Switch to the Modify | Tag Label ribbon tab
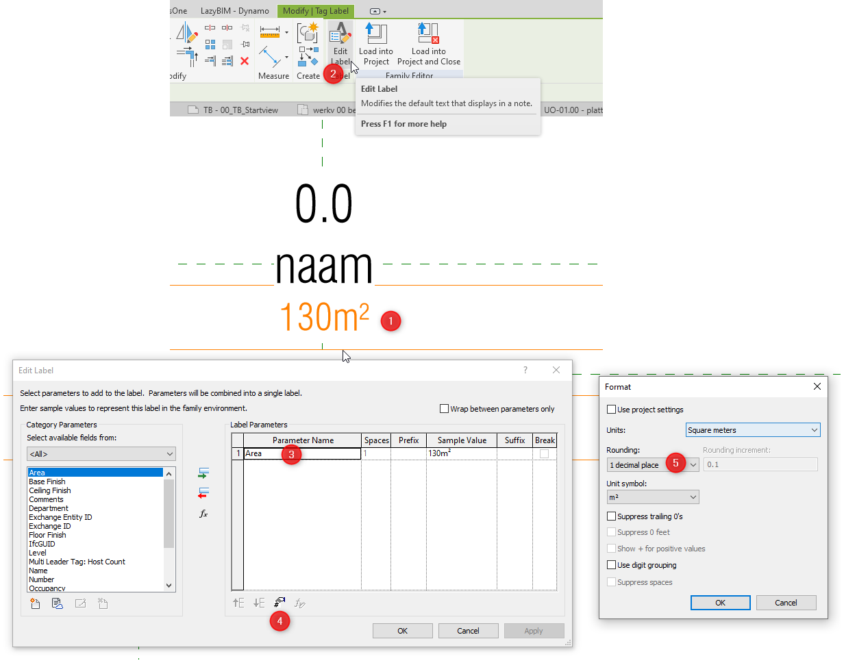The height and width of the screenshot is (663, 844). (x=315, y=10)
